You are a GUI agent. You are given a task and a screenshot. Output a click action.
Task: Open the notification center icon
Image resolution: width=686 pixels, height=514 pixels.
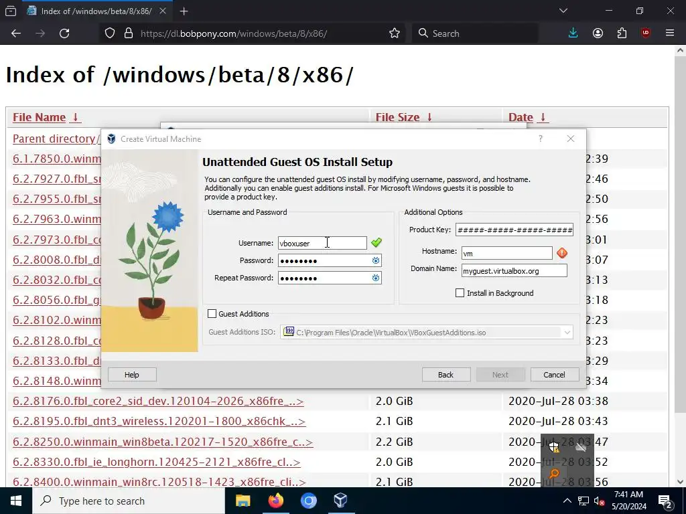665,501
